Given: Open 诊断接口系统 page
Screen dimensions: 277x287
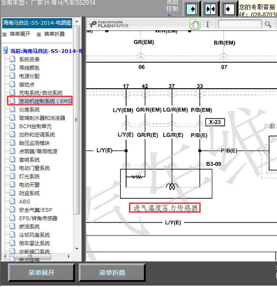Looking at the screenshot, I should tap(34, 252).
